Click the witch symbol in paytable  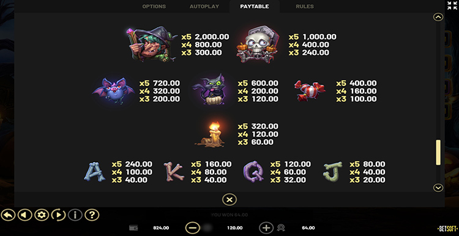click(x=152, y=44)
